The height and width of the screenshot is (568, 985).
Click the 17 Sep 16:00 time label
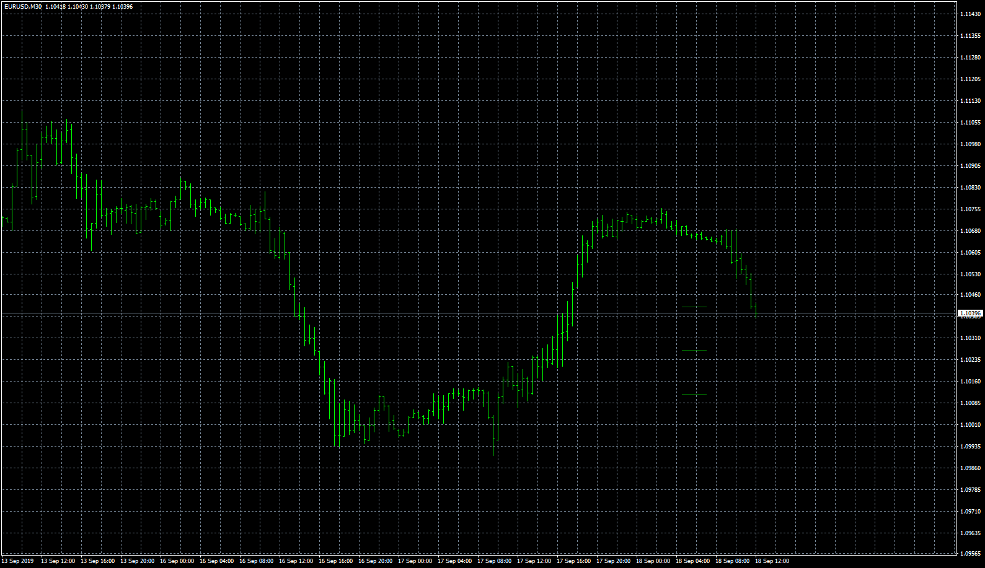pos(574,561)
